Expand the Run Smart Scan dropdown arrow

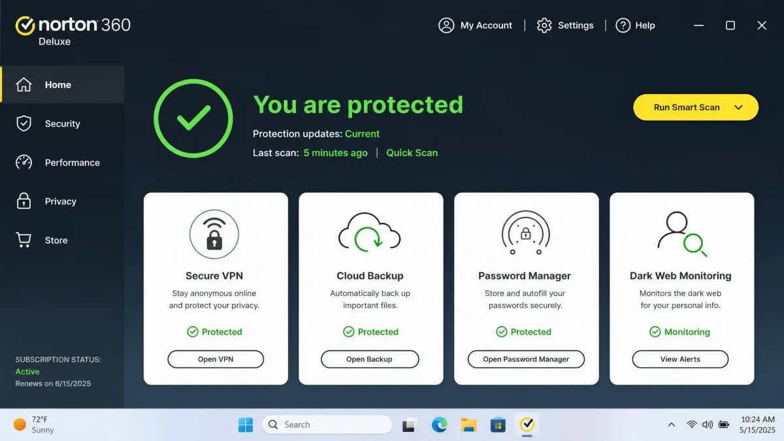click(x=739, y=107)
